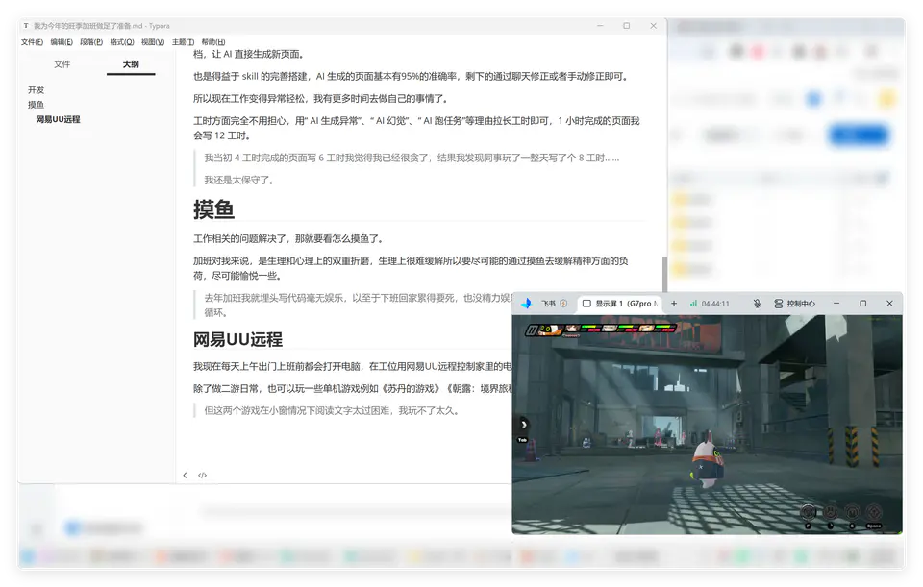Toggle the muted microphone icon in remote window
This screenshot has width=923, height=587.
(x=757, y=304)
